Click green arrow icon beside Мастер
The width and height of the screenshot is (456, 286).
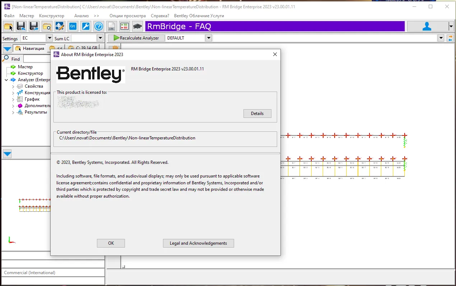click(x=13, y=67)
